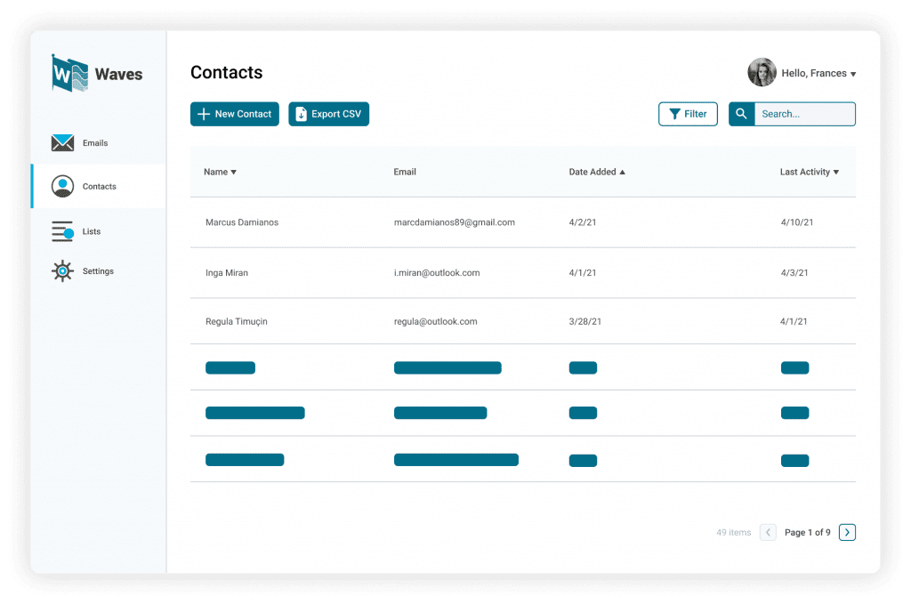Image resolution: width=911 pixels, height=604 pixels.
Task: Select contact Inga Miran
Action: [227, 273]
